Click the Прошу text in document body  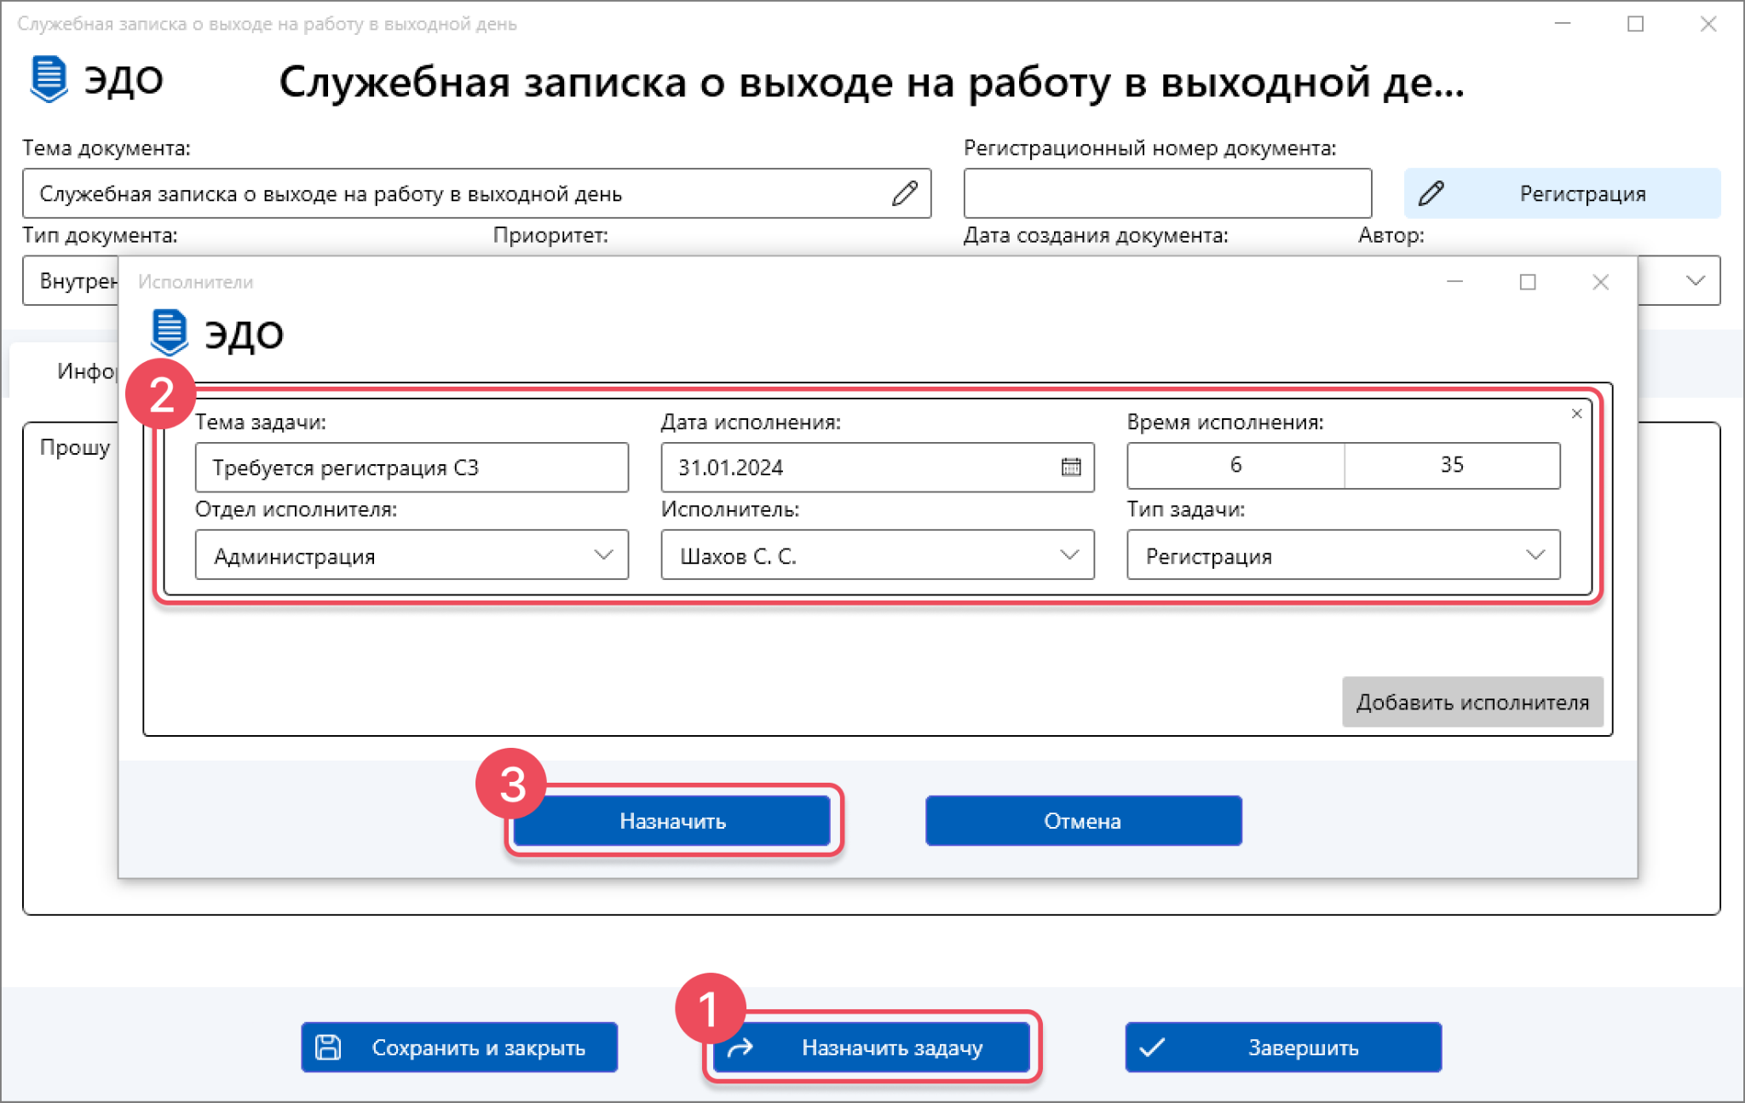75,447
